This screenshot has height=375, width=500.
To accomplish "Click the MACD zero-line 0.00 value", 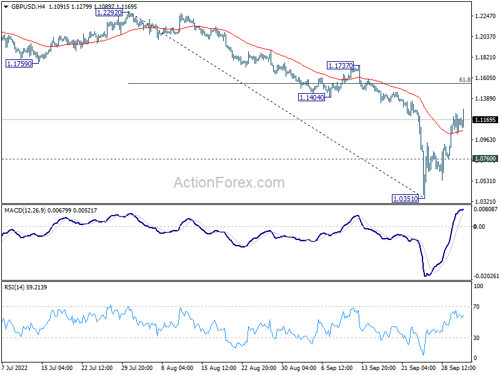I will [479, 227].
